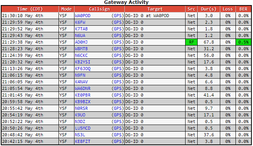Screen dimensions: 253x146
Task: Click the GPS link for NS3L
Action: point(118,135)
